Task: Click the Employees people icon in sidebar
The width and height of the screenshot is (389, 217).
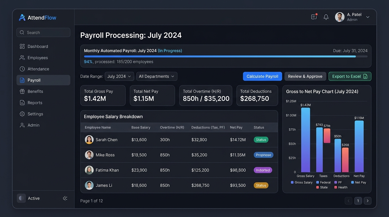Action: (22, 58)
